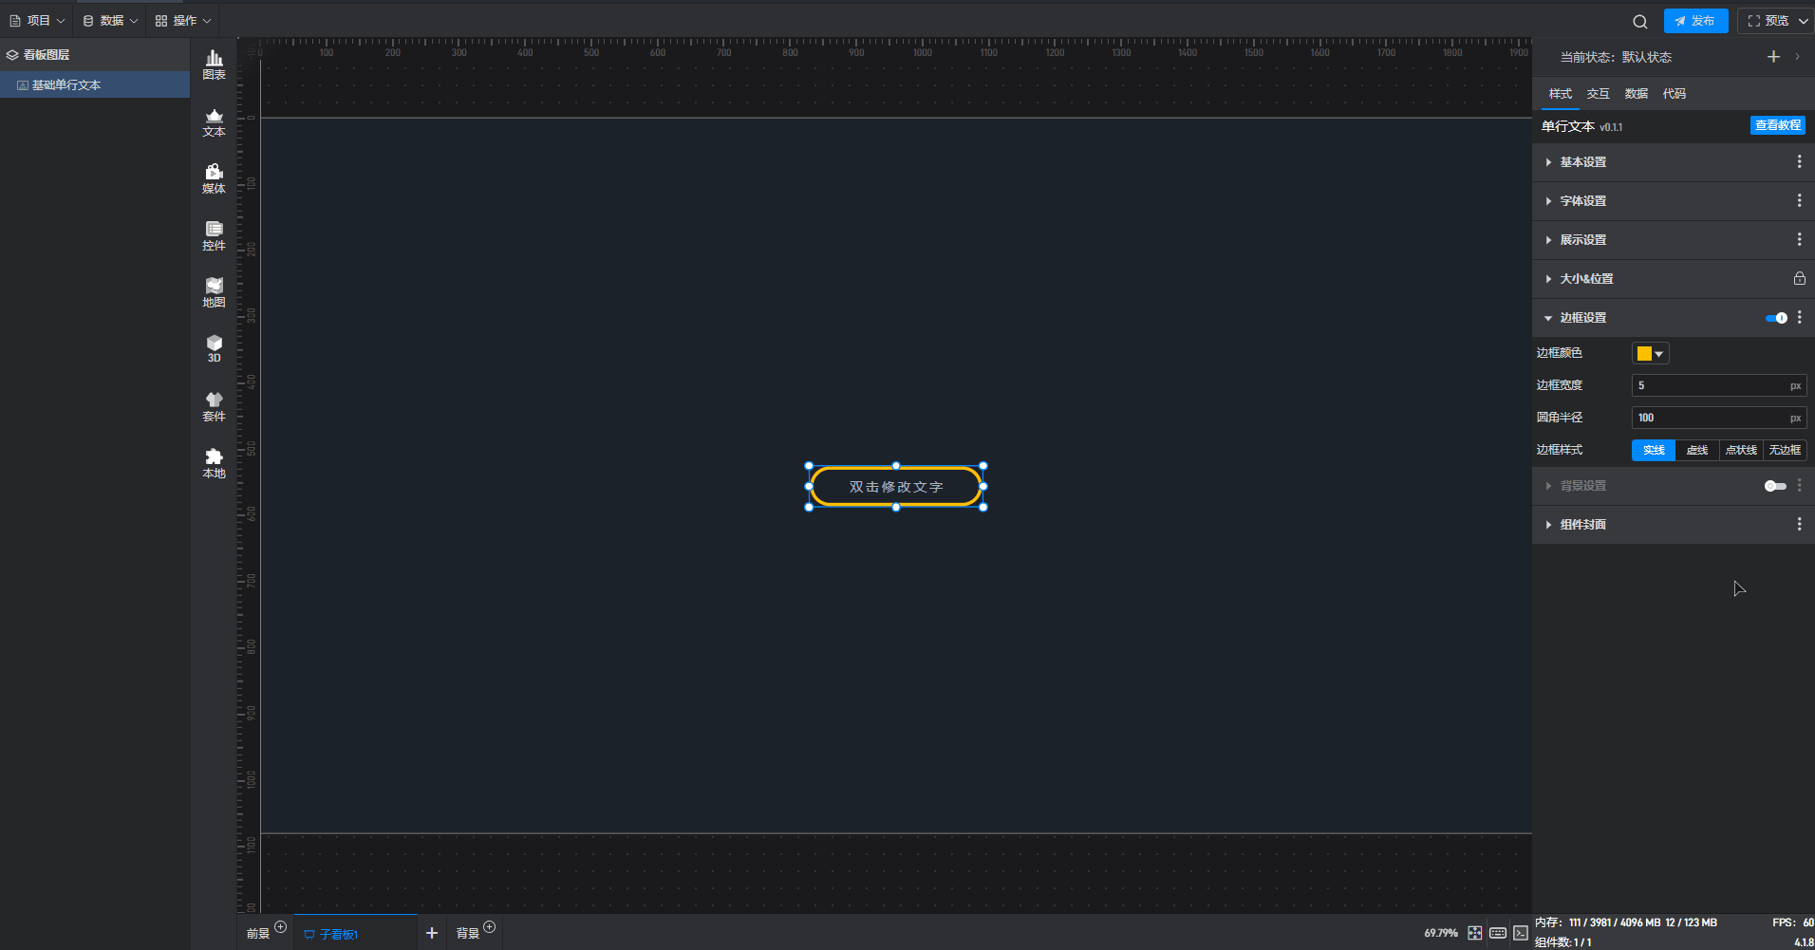Open the 操作 dropdown menu
This screenshot has width=1815, height=950.
(183, 21)
